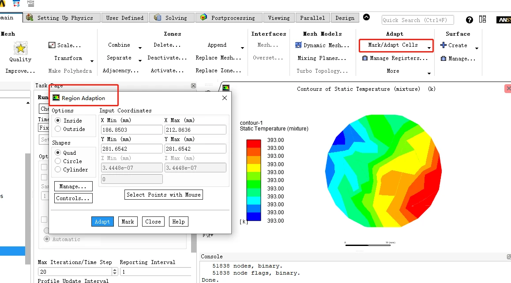Choose the Quad shape

(58, 153)
